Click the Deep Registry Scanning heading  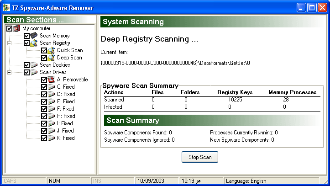pyautogui.click(x=149, y=39)
